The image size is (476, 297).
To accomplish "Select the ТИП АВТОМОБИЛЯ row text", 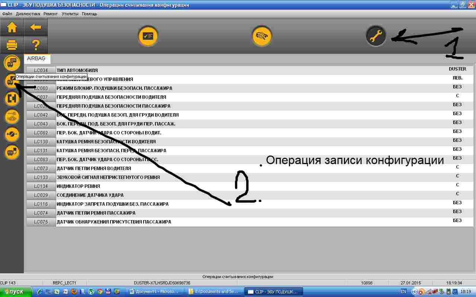I will point(77,70).
